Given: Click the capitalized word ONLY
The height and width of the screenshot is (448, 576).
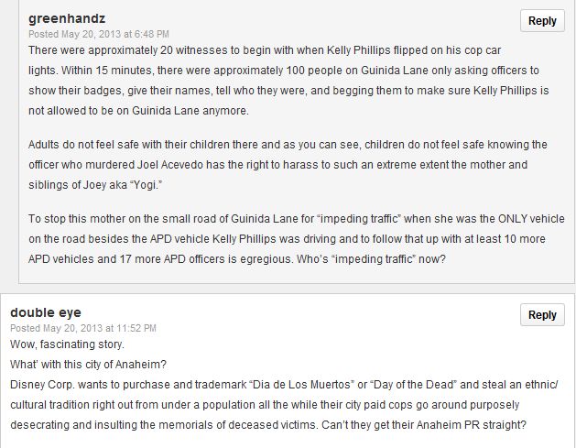Looking at the screenshot, I should [x=513, y=219].
